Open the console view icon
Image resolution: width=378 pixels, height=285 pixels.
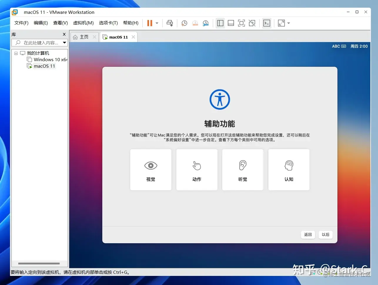tap(267, 23)
